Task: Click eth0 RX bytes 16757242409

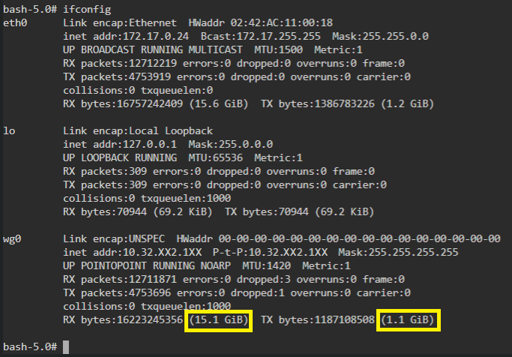Action: pos(123,103)
